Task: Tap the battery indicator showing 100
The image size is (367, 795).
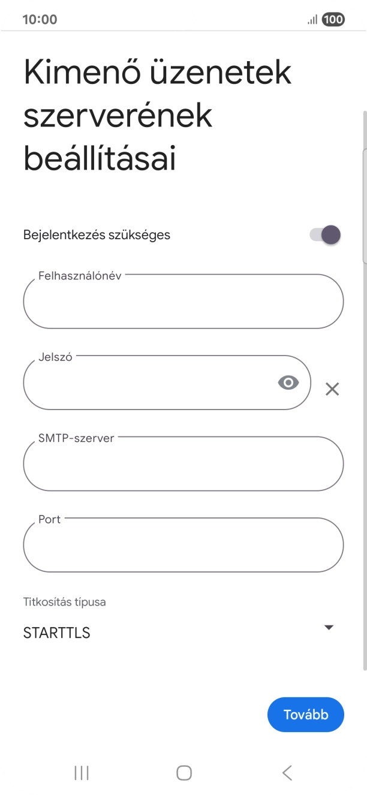Action: tap(333, 19)
